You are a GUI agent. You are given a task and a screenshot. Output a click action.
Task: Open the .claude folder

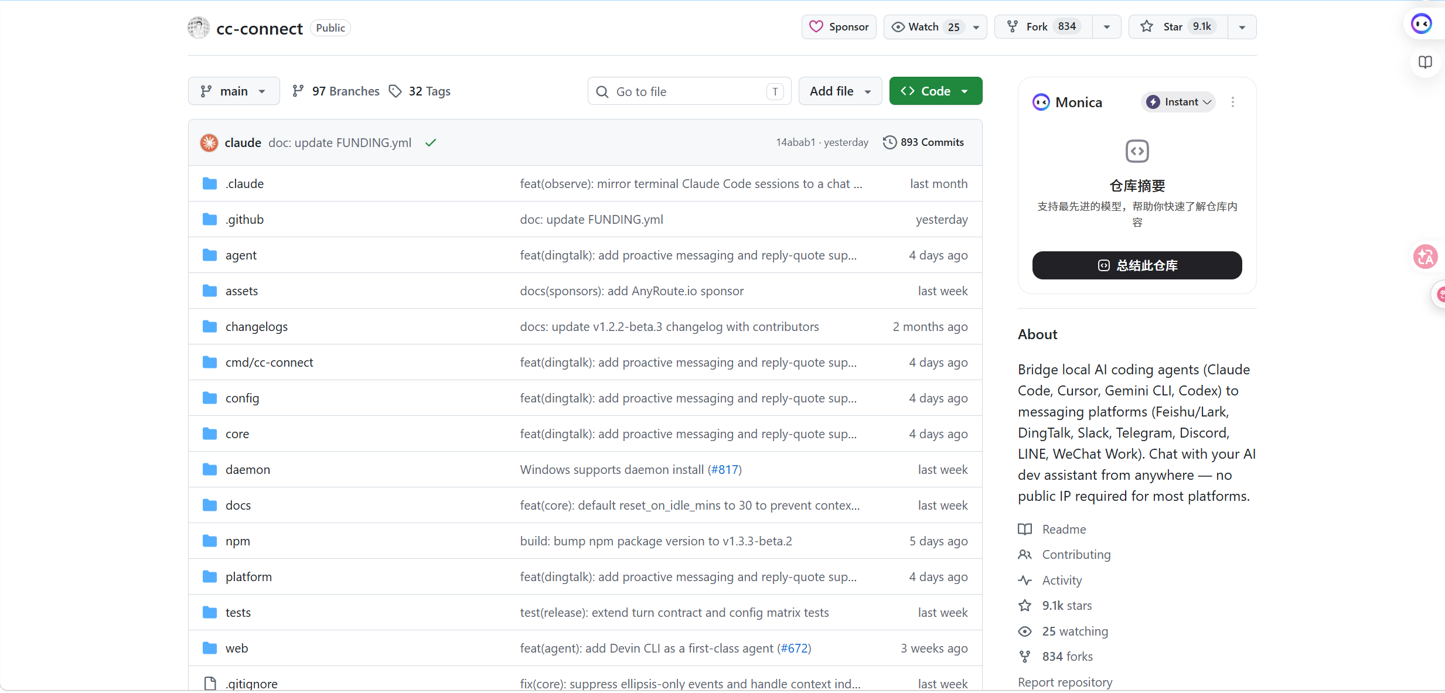point(245,184)
